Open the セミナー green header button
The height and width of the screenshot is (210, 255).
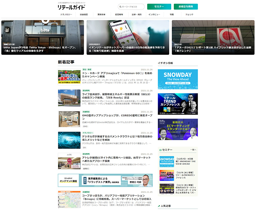tap(159, 7)
